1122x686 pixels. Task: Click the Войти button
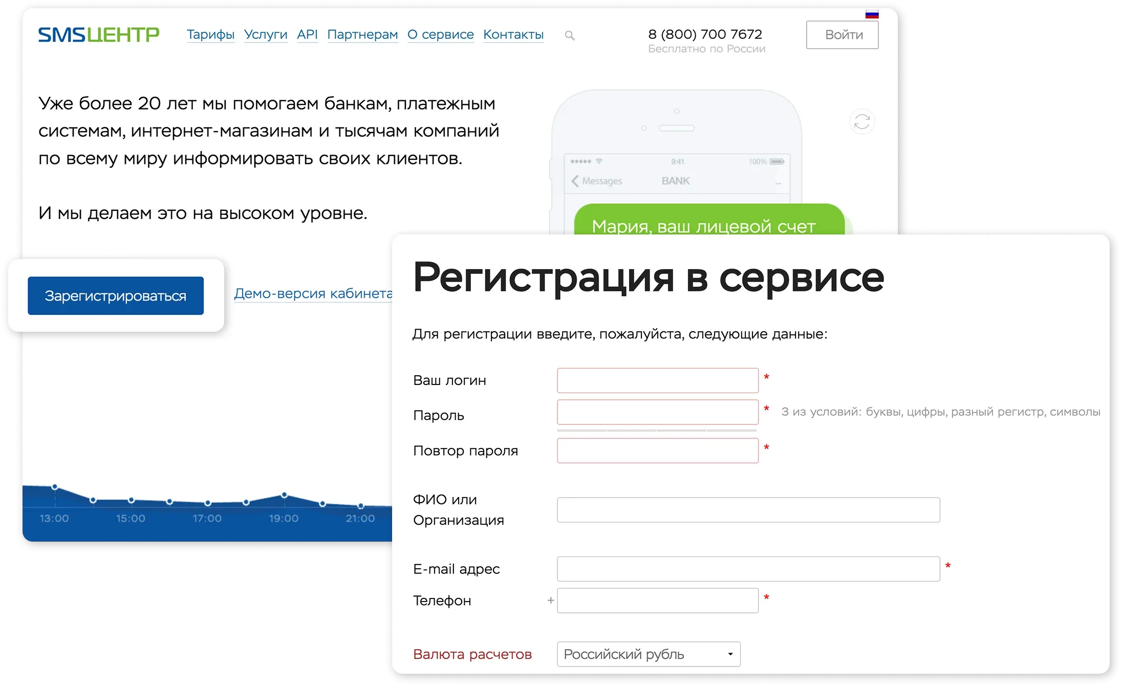coord(842,34)
